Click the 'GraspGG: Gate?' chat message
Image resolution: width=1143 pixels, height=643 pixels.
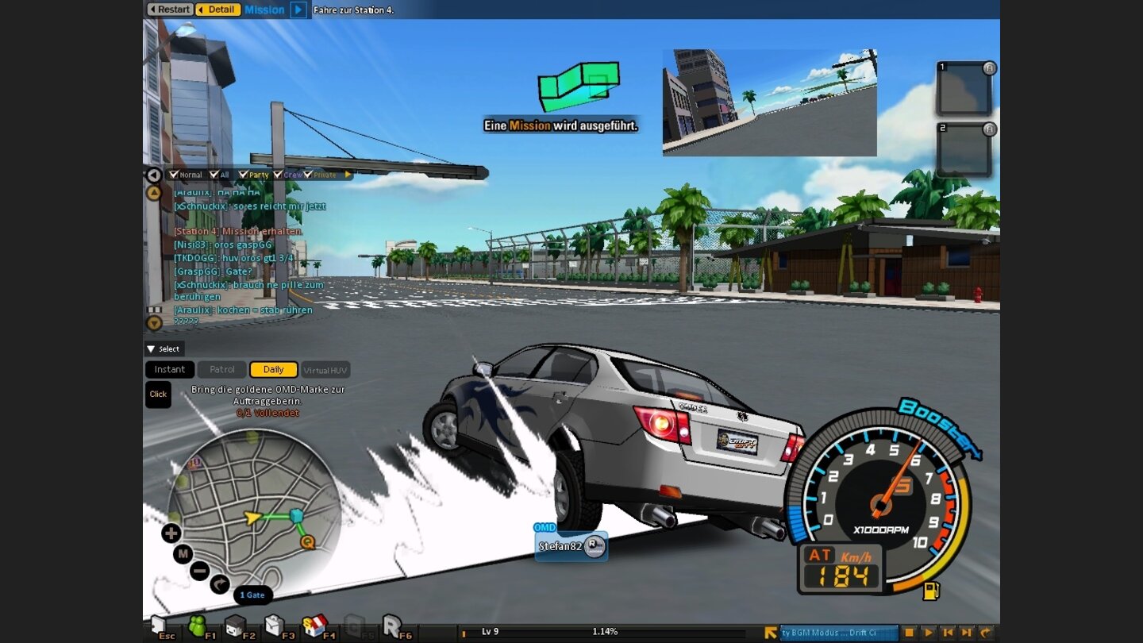tap(212, 271)
